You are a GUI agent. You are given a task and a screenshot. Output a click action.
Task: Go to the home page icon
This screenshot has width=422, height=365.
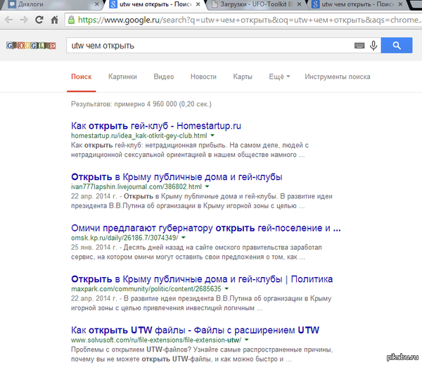[x=55, y=20]
